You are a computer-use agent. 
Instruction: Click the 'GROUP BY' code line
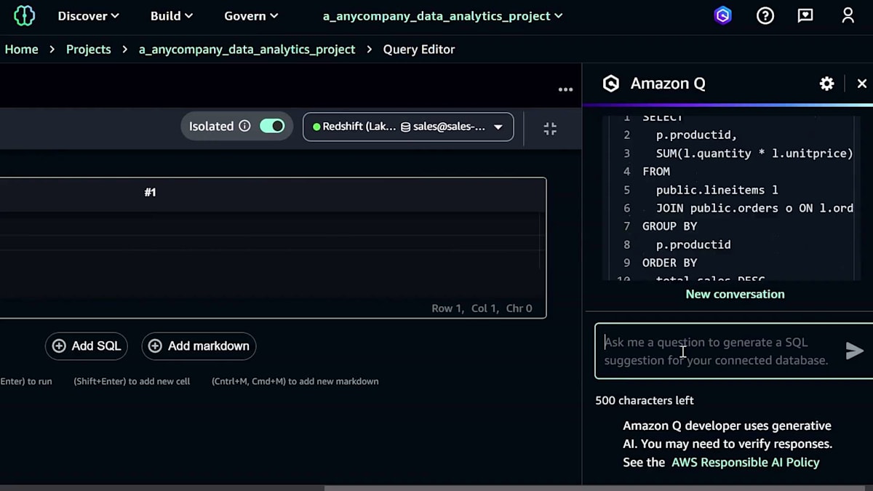[669, 226]
